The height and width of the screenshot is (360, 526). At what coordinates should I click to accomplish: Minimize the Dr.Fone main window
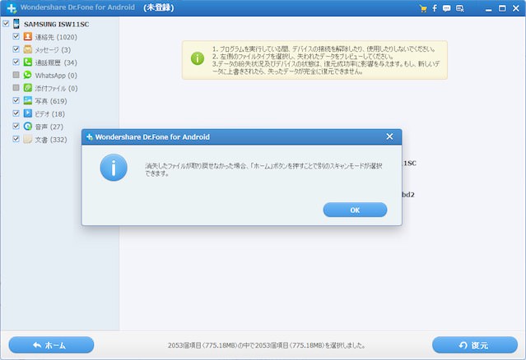pos(488,9)
